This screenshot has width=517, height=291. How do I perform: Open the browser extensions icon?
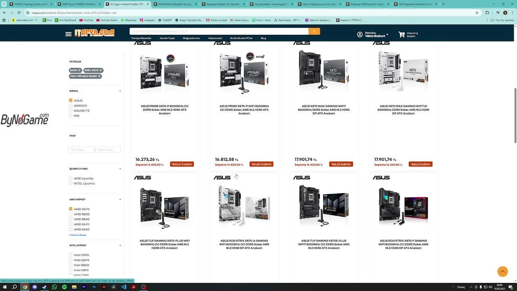(487, 13)
